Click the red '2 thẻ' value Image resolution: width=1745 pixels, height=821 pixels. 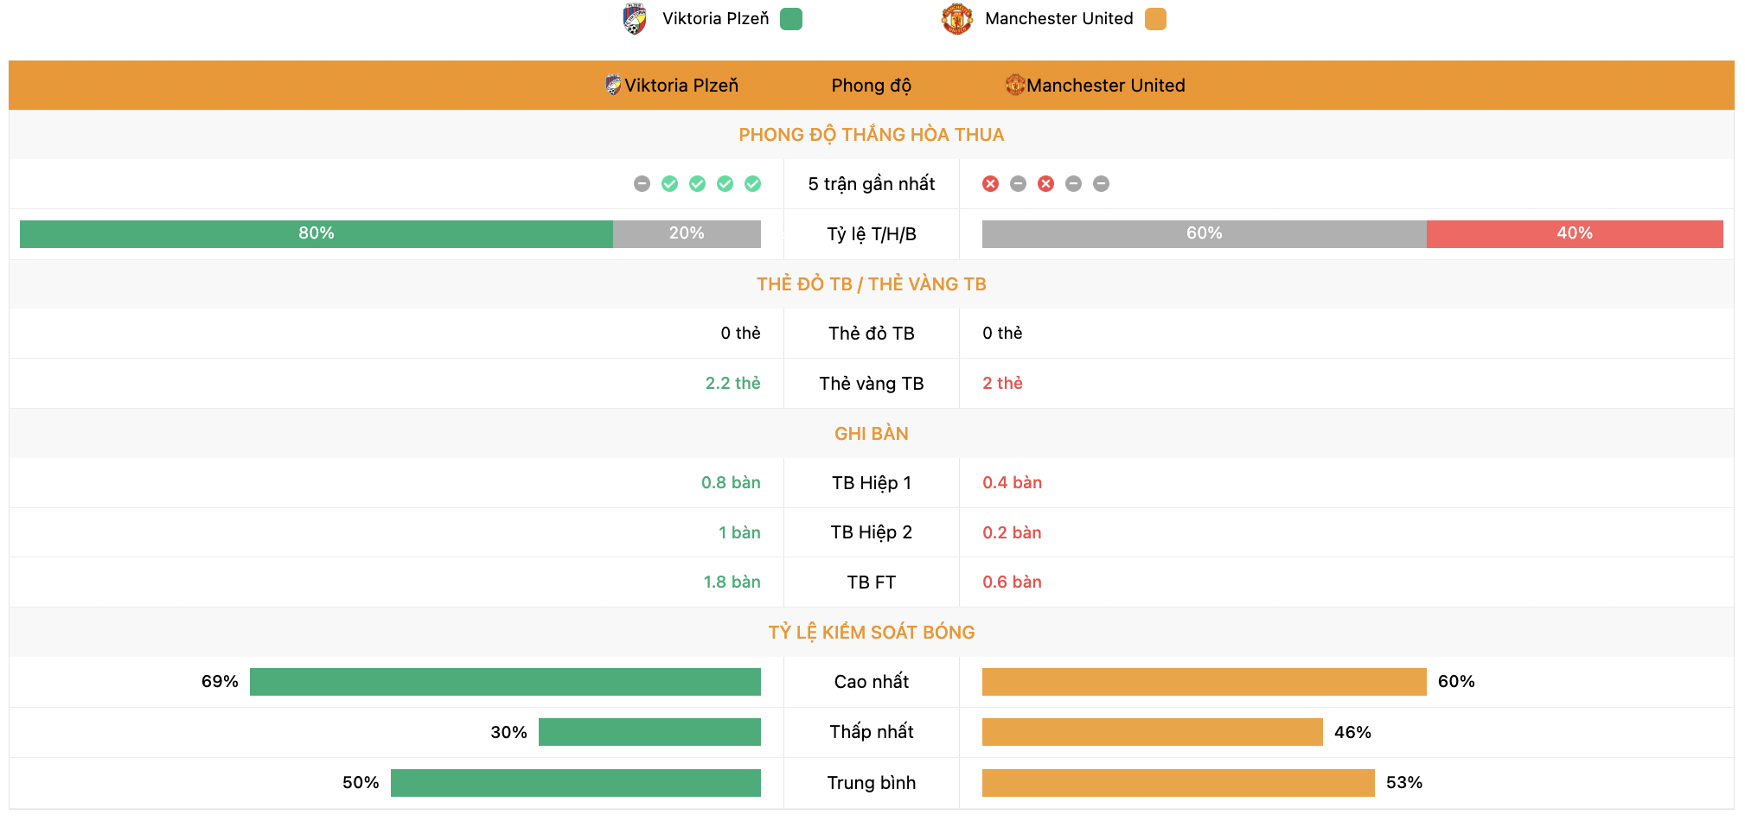point(1002,383)
